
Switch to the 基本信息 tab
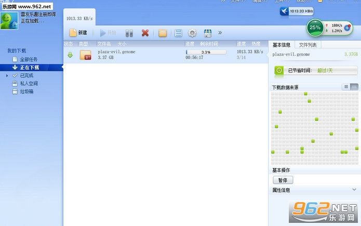282,45
